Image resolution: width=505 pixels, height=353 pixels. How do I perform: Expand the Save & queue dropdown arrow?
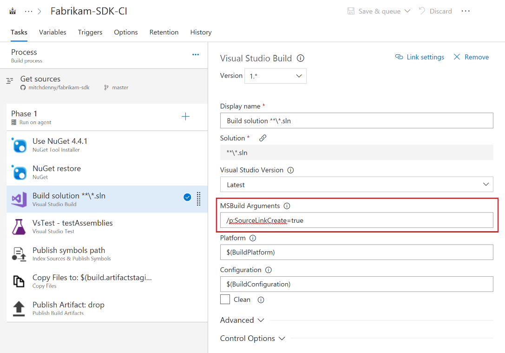pyautogui.click(x=407, y=11)
